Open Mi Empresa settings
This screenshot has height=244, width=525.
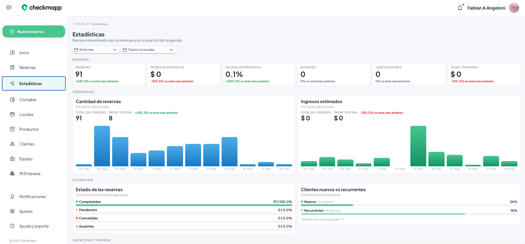[34, 173]
